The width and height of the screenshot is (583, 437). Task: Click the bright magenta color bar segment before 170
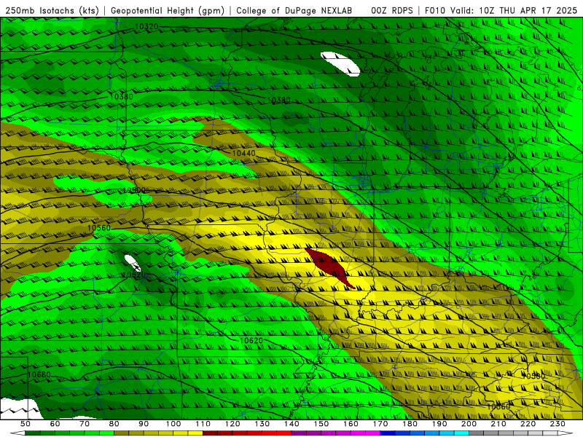373,433
